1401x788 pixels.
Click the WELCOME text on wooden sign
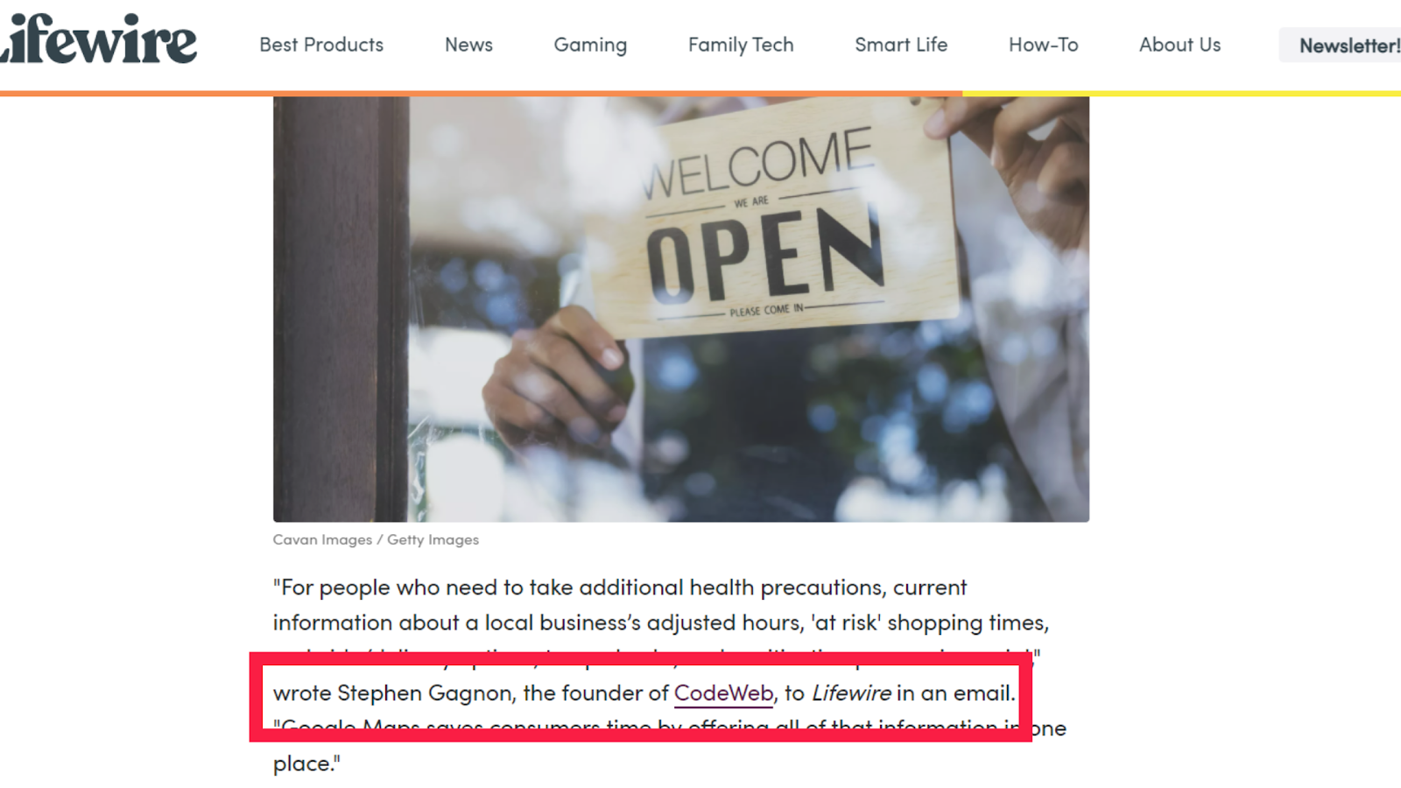(x=758, y=163)
